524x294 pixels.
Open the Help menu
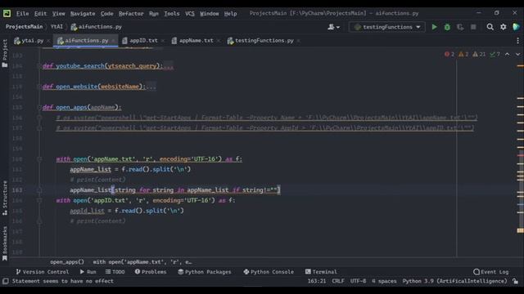coord(230,13)
